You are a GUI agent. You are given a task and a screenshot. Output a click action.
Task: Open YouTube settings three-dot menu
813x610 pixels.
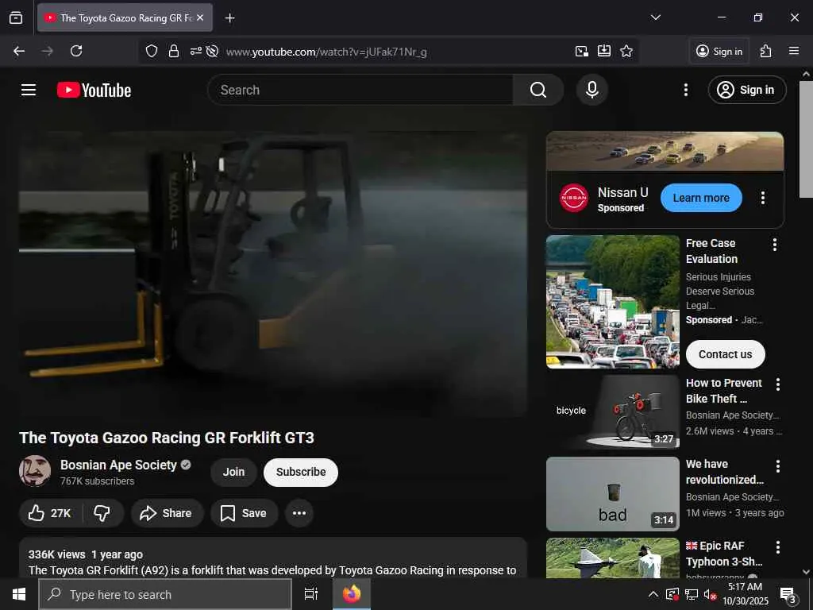coord(685,90)
